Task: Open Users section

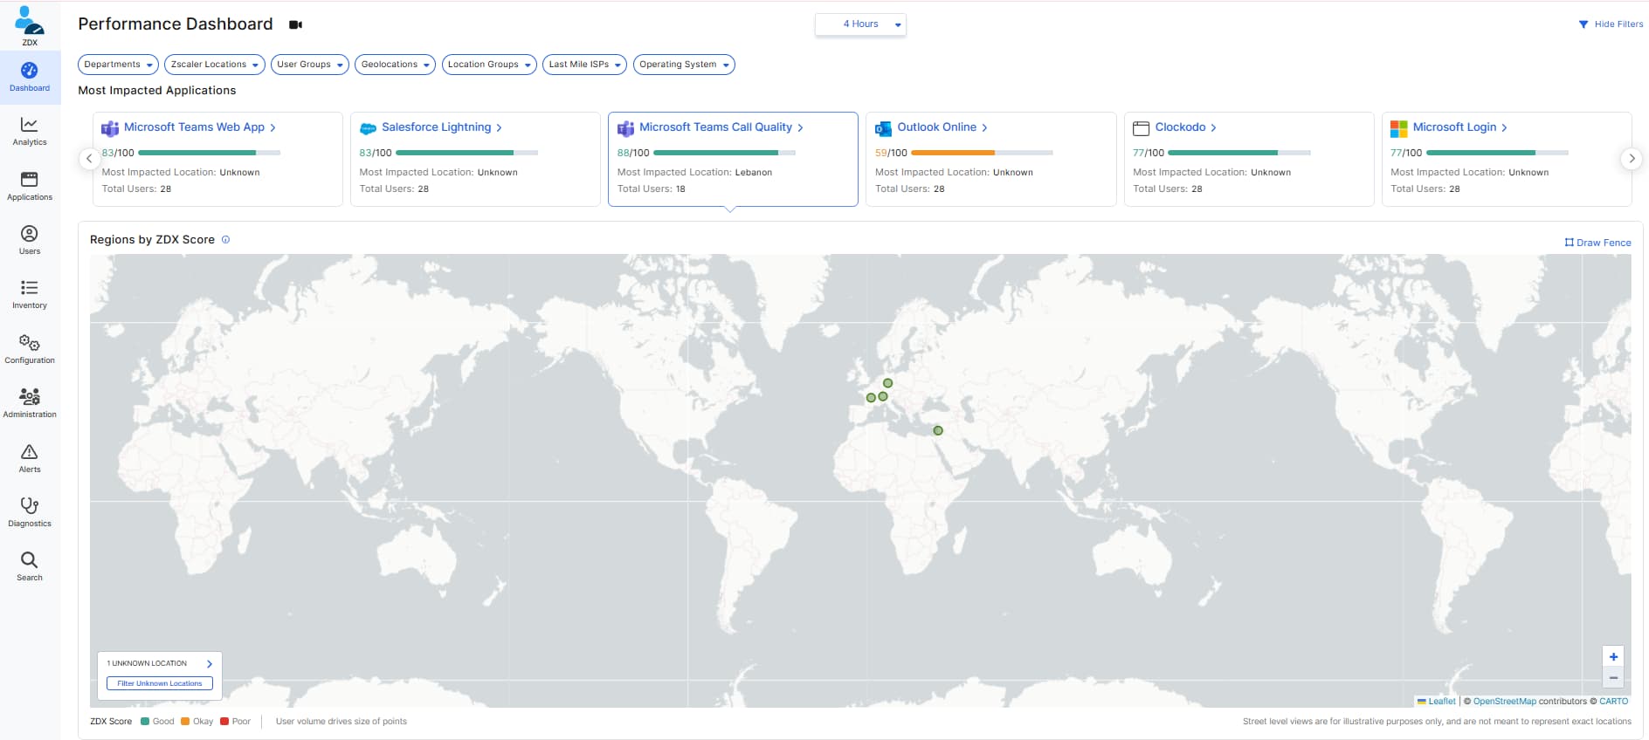Action: [x=30, y=240]
